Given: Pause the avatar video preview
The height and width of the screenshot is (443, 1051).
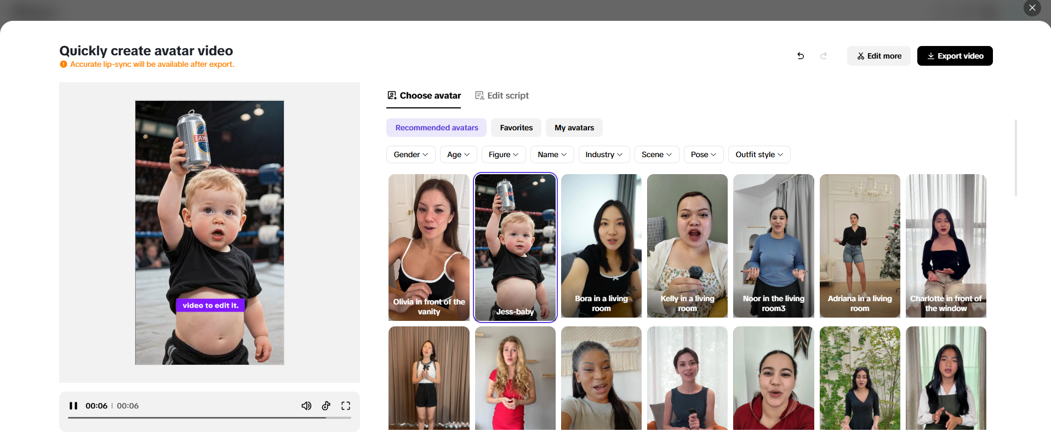Looking at the screenshot, I should click(x=73, y=406).
